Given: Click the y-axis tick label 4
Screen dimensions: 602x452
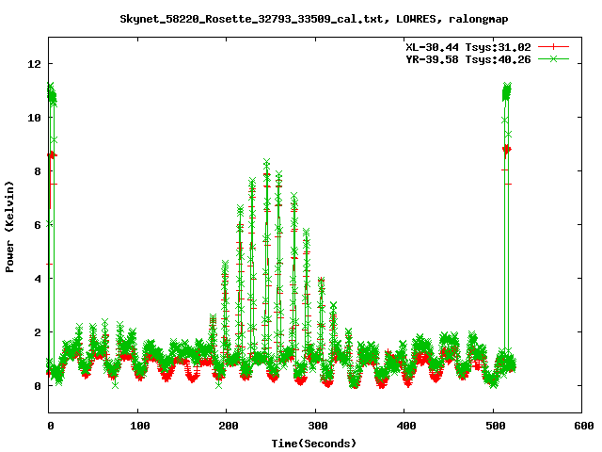Looking at the screenshot, I should pyautogui.click(x=38, y=279).
